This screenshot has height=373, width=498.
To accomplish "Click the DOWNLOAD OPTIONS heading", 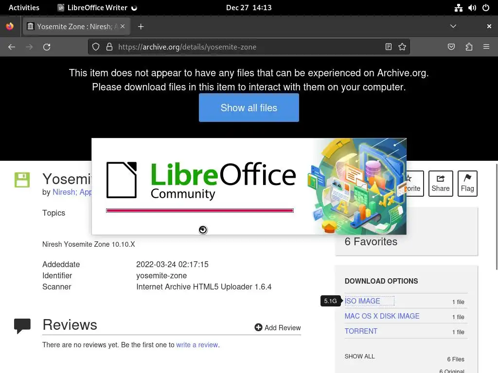I will pos(381,281).
